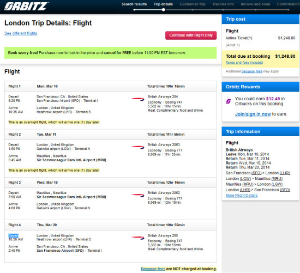Click the $1,248.80 Airline Ticket price

click(x=286, y=38)
